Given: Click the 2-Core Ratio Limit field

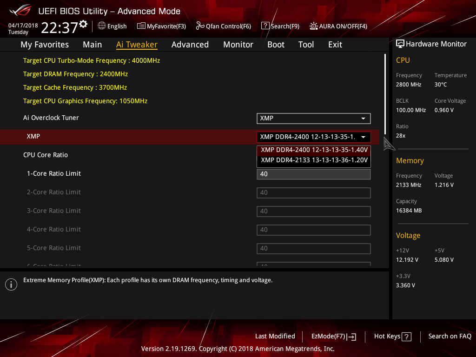Looking at the screenshot, I should point(314,193).
